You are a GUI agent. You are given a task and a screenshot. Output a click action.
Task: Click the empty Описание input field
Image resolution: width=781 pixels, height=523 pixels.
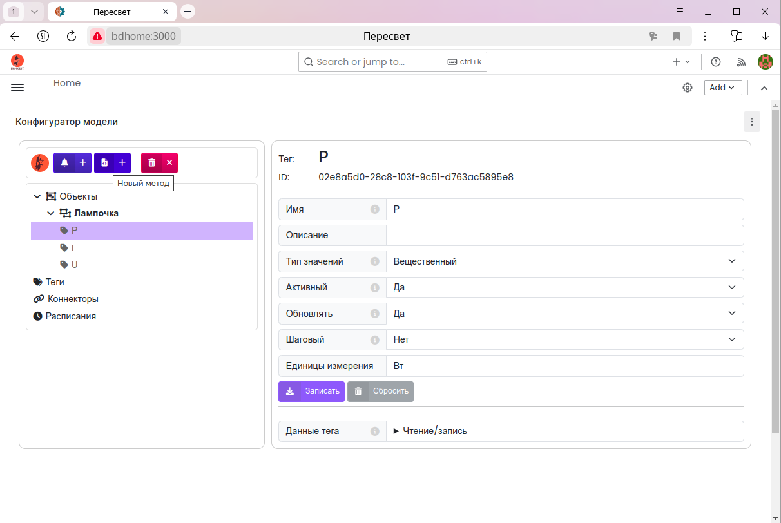pyautogui.click(x=564, y=235)
